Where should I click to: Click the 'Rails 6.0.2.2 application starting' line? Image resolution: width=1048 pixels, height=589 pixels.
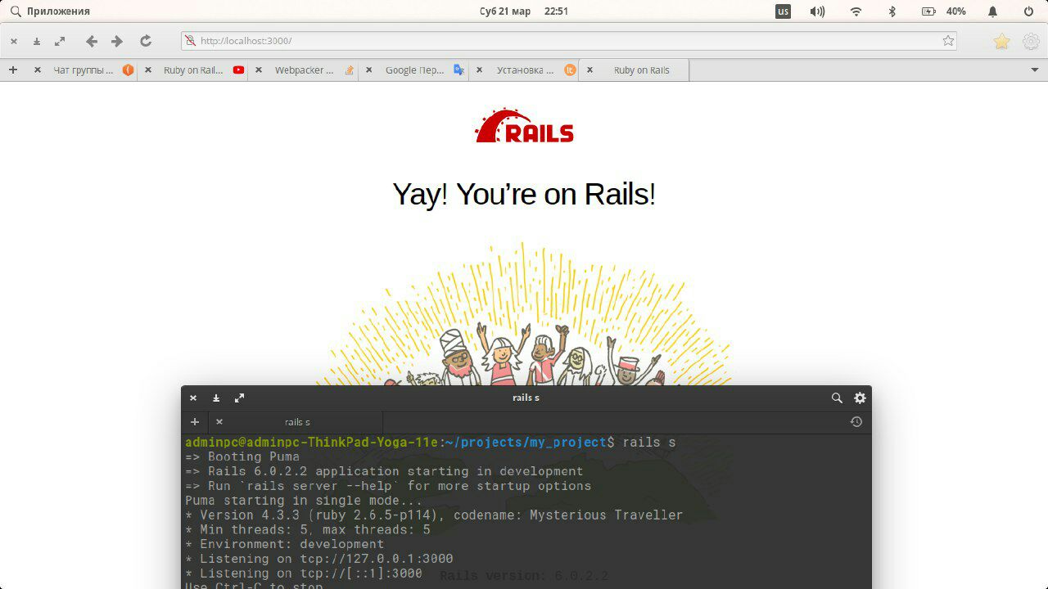coord(384,471)
